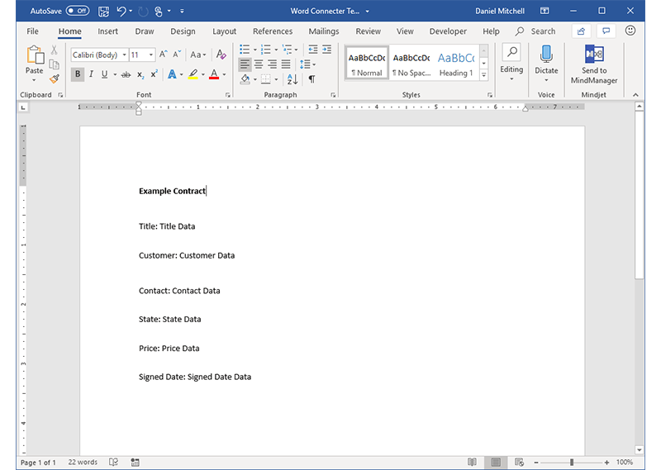
Task: Apply the No Spacing style
Action: click(x=411, y=64)
